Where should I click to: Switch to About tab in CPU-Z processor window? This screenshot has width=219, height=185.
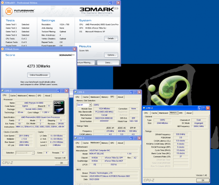(48, 96)
